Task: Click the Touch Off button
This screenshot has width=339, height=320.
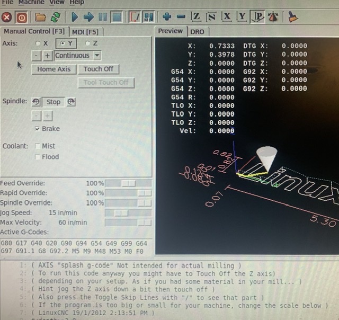Action: 99,69
